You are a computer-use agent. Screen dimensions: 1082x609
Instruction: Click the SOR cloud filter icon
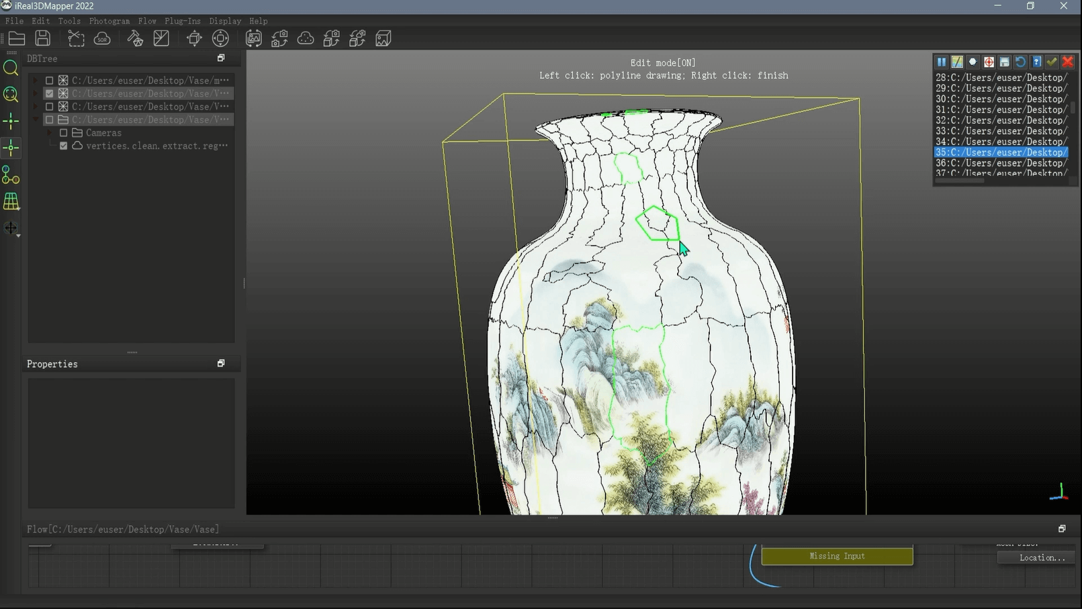pos(102,38)
